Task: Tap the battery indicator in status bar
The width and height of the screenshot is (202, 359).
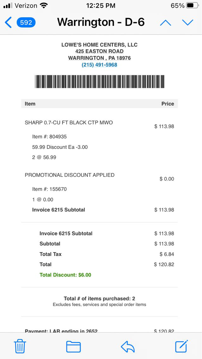Action: point(192,5)
